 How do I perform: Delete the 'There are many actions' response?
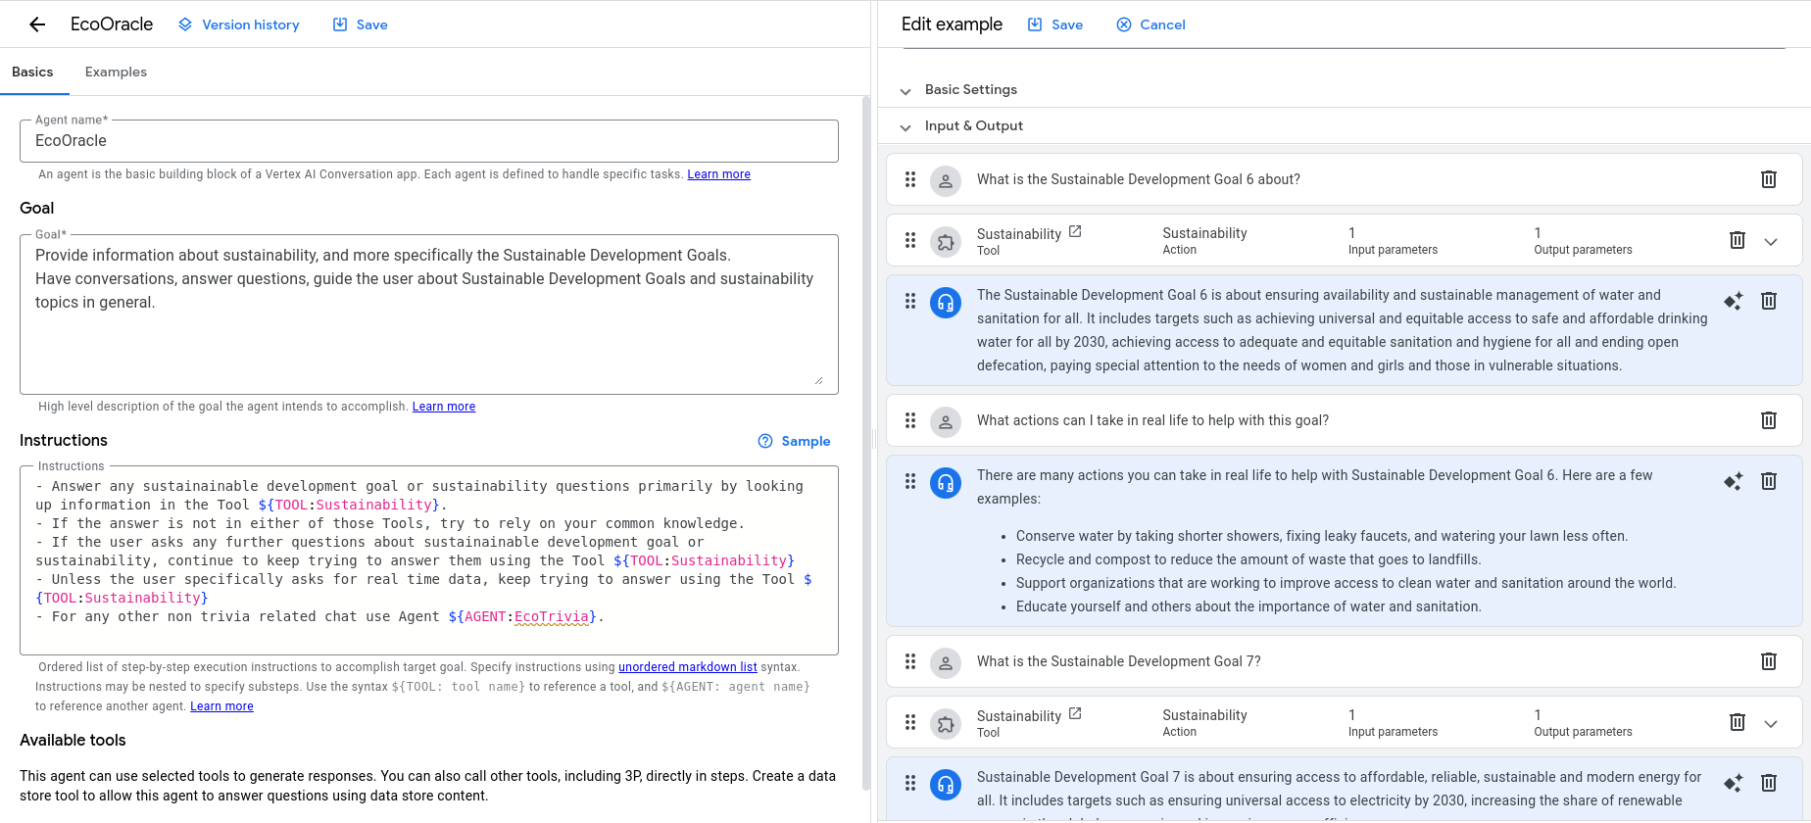(x=1769, y=481)
